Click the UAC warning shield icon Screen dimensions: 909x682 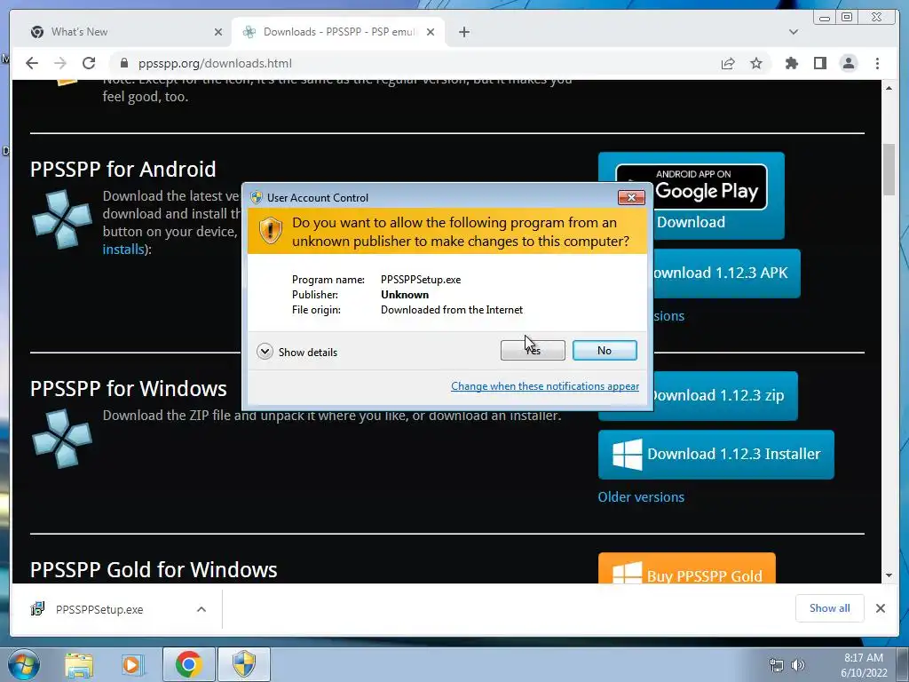(270, 231)
